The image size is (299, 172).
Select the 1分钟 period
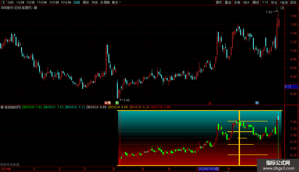20,2
